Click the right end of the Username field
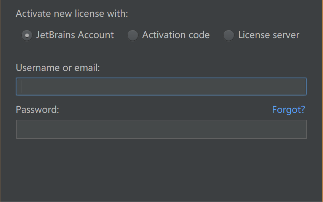The width and height of the screenshot is (323, 202). pos(302,87)
